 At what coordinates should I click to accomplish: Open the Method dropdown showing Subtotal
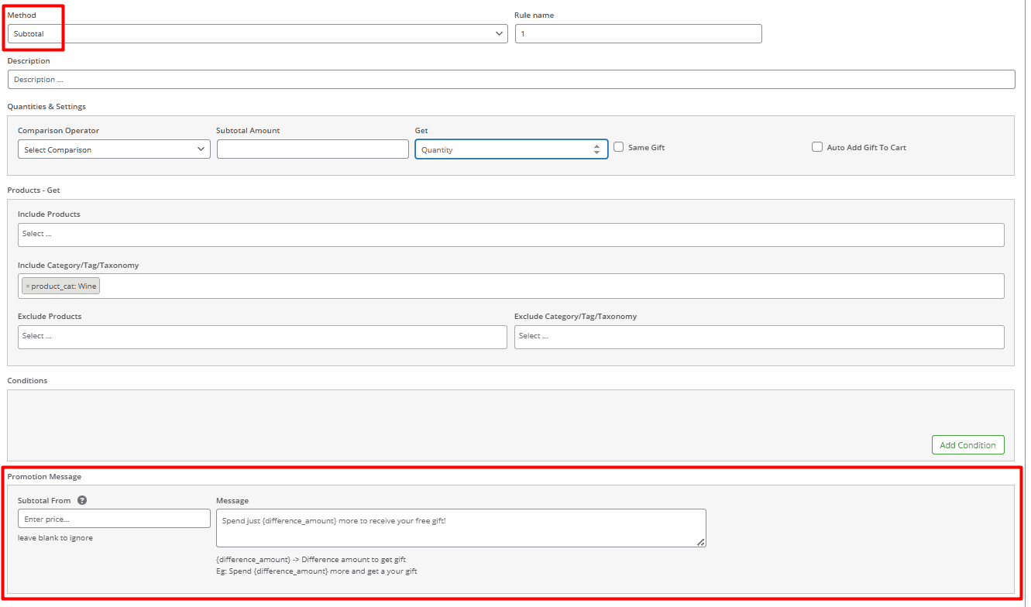pyautogui.click(x=258, y=34)
